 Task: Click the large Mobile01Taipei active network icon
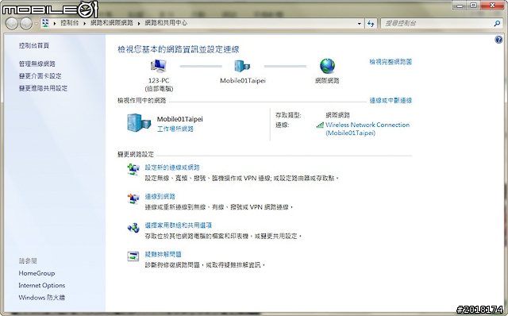139,123
